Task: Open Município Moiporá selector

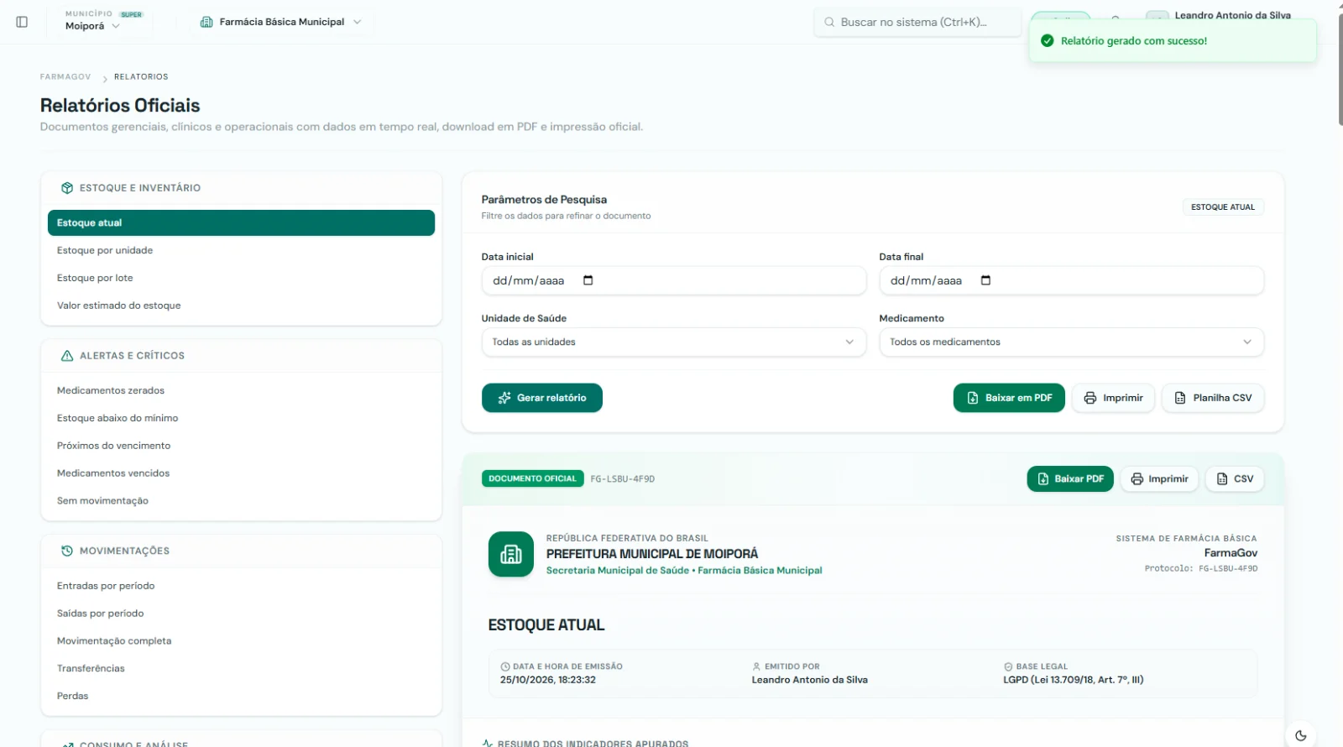Action: tap(105, 21)
